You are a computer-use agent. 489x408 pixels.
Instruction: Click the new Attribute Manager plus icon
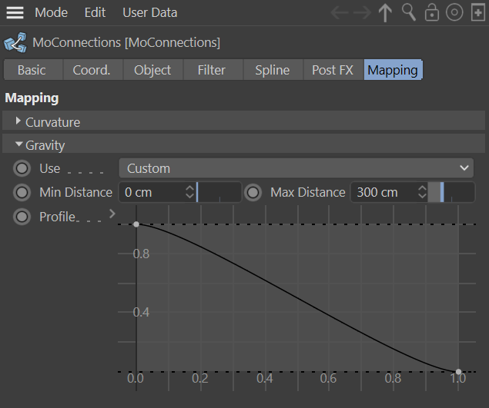477,13
